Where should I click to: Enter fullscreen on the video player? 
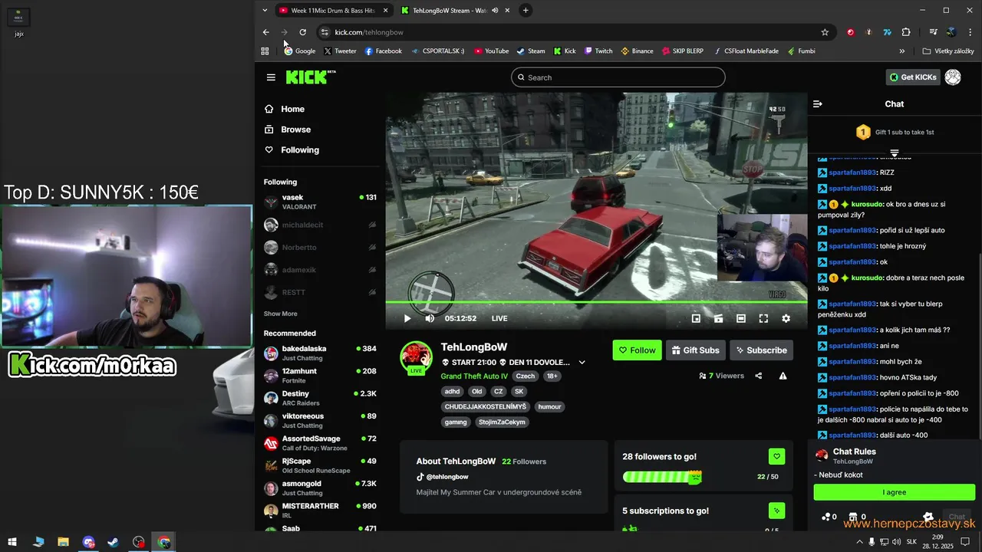point(763,318)
